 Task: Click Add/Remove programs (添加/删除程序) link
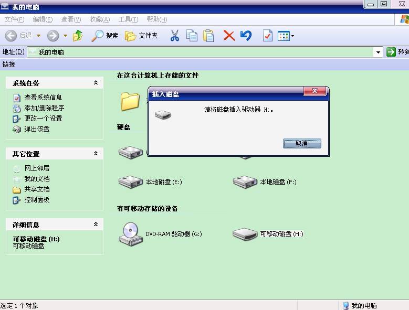tap(44, 108)
